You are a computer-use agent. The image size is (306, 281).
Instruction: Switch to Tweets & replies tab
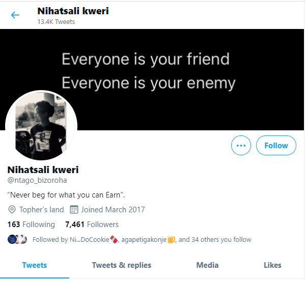click(122, 265)
